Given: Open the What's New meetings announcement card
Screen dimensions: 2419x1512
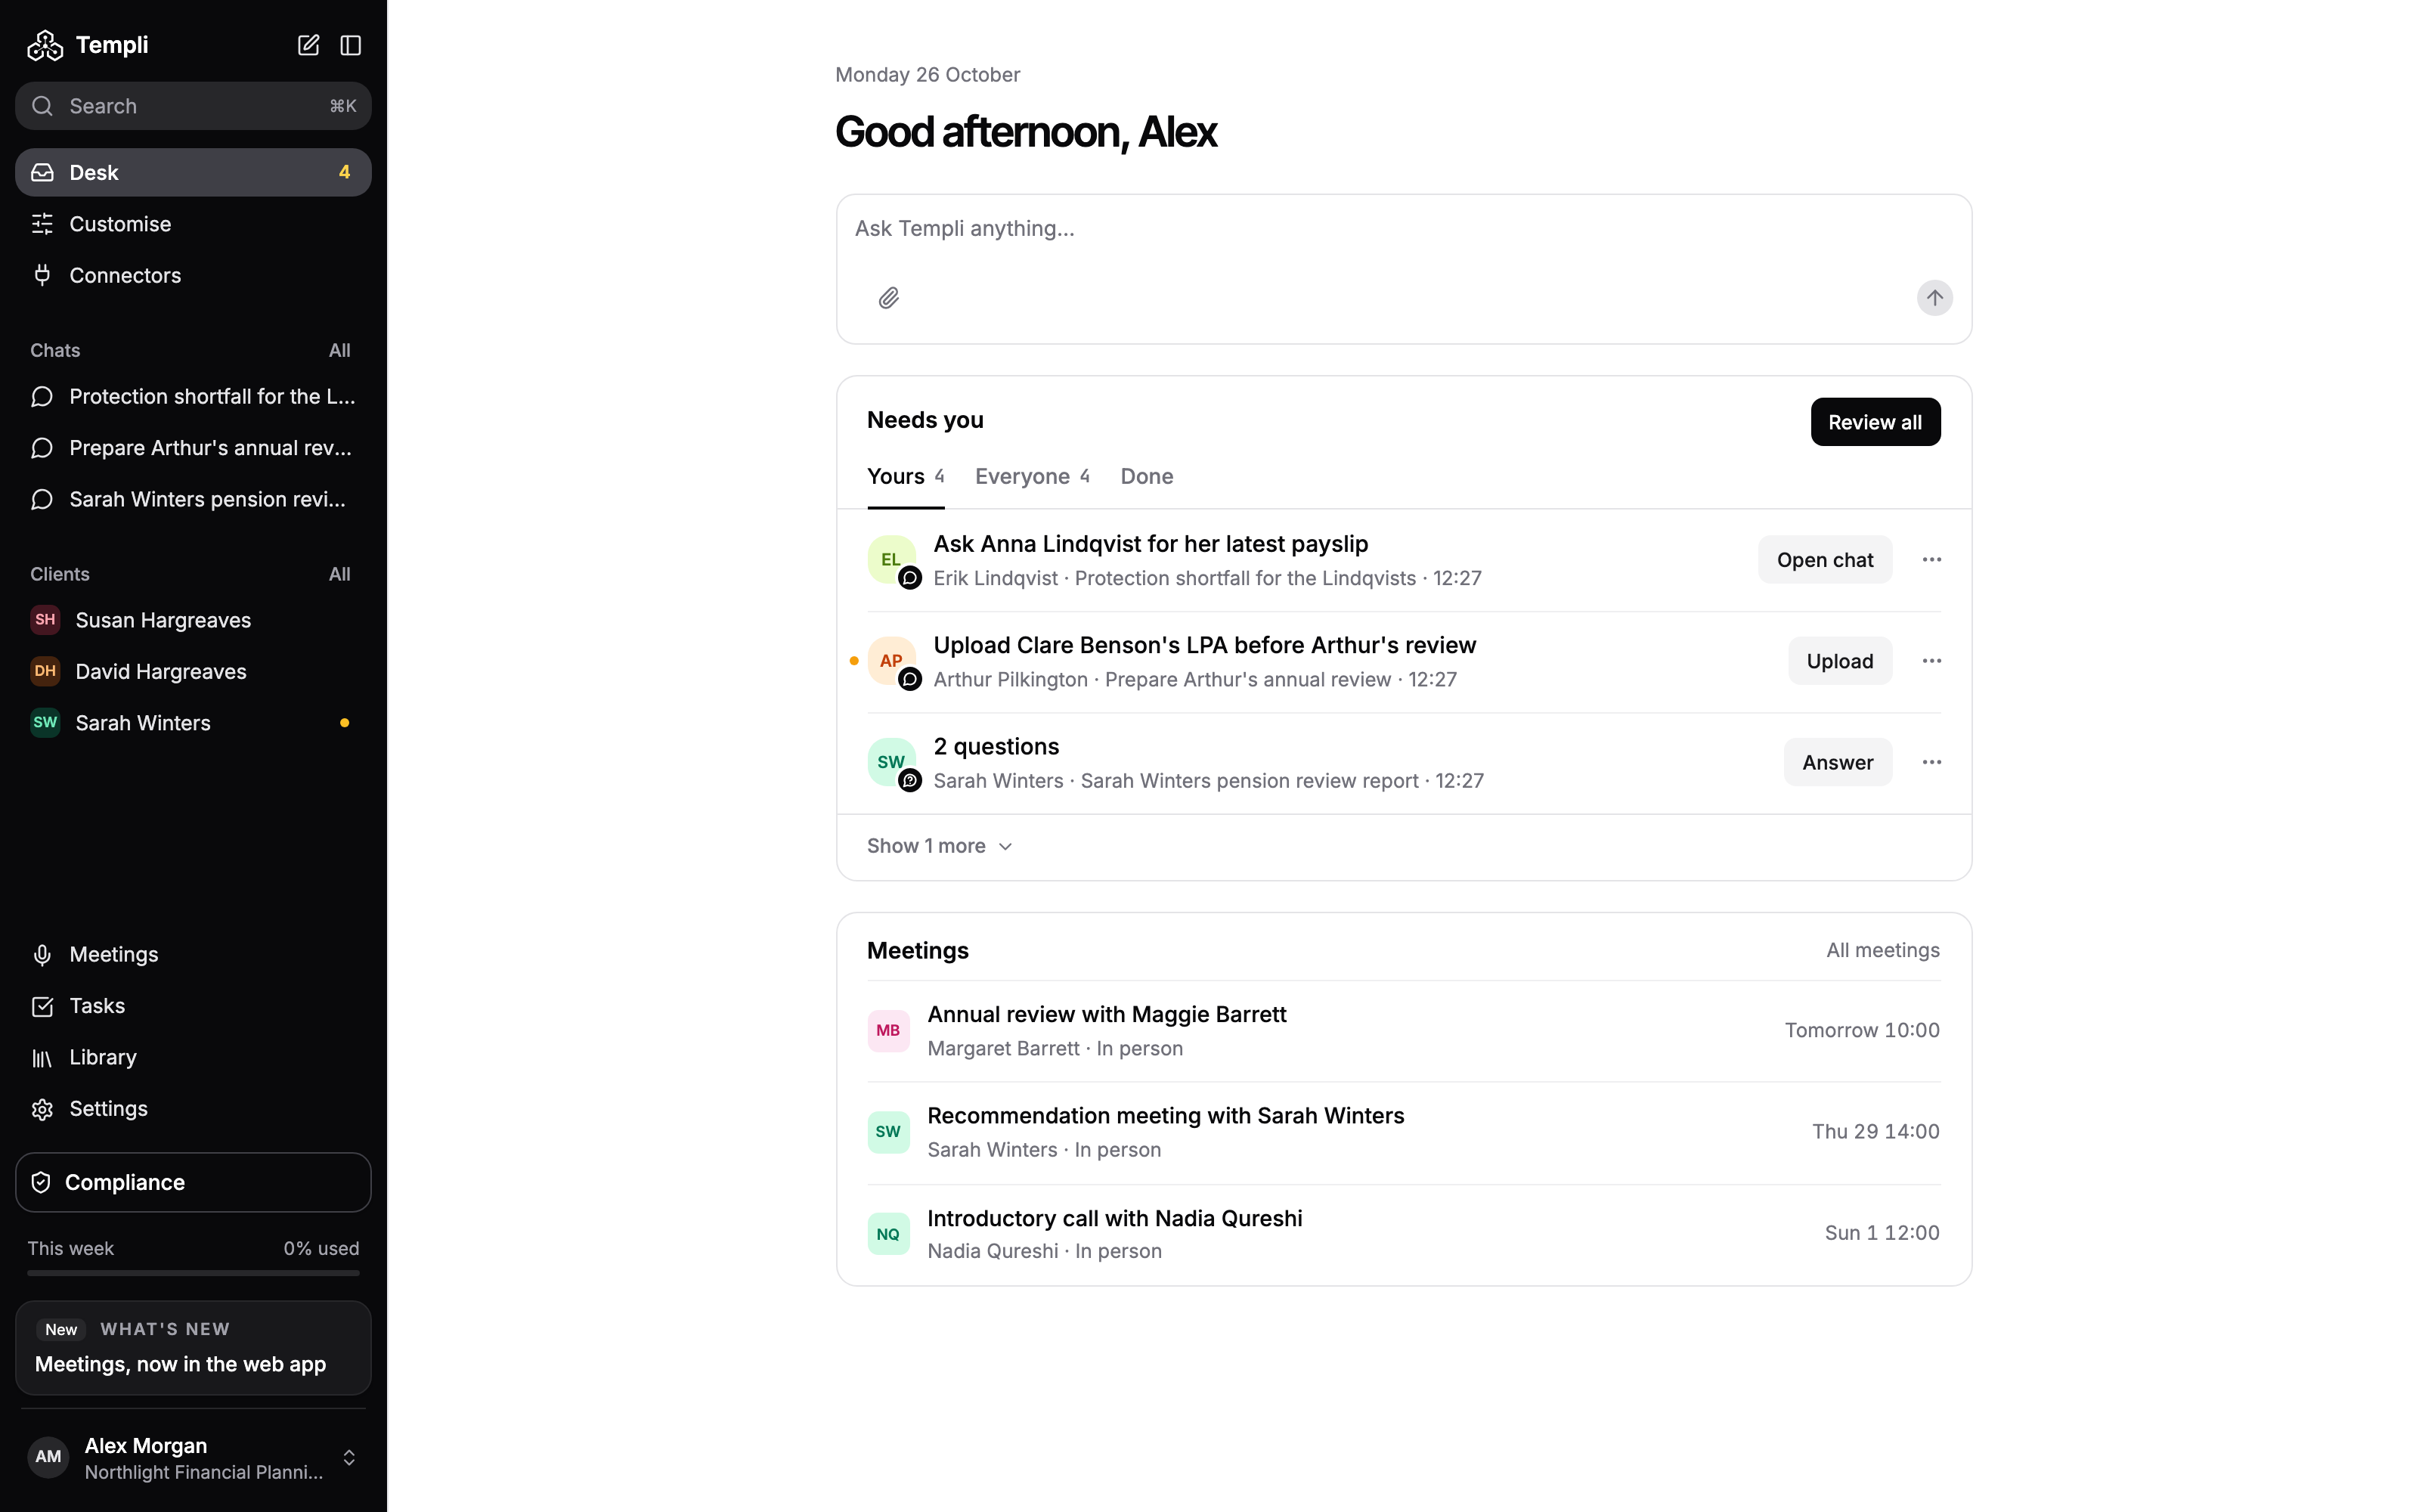Looking at the screenshot, I should click(193, 1348).
